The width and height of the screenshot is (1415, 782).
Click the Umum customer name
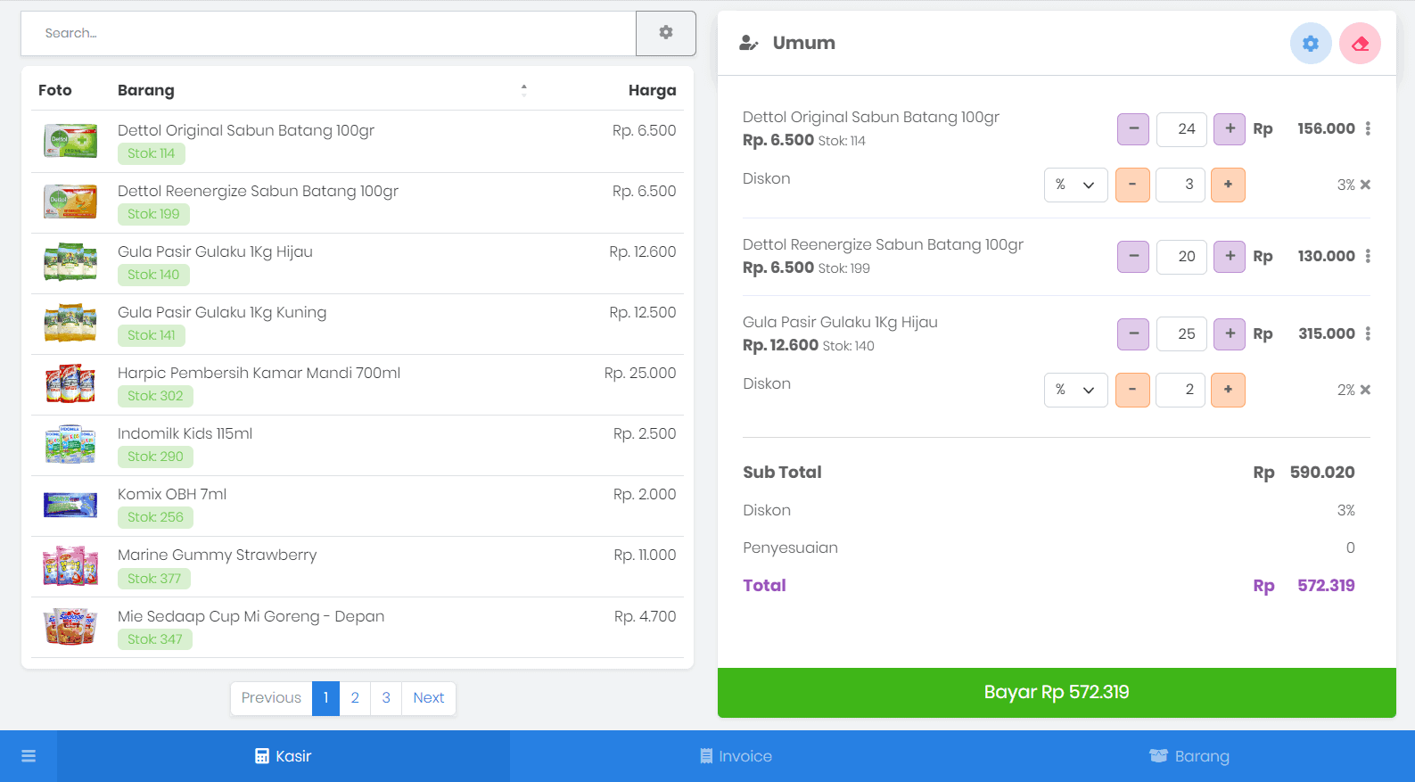click(803, 43)
